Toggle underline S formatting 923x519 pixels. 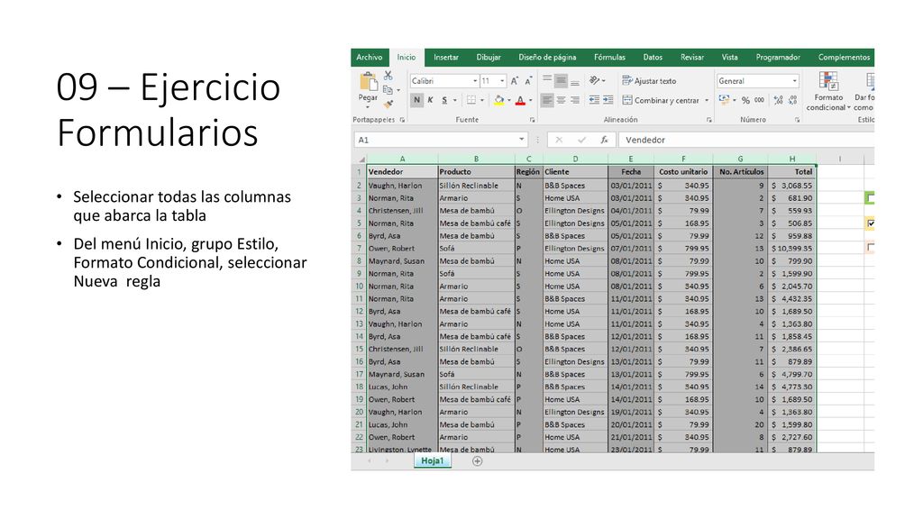click(x=444, y=101)
